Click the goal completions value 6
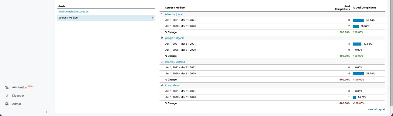The width and height of the screenshot is (393, 116). (349, 44)
